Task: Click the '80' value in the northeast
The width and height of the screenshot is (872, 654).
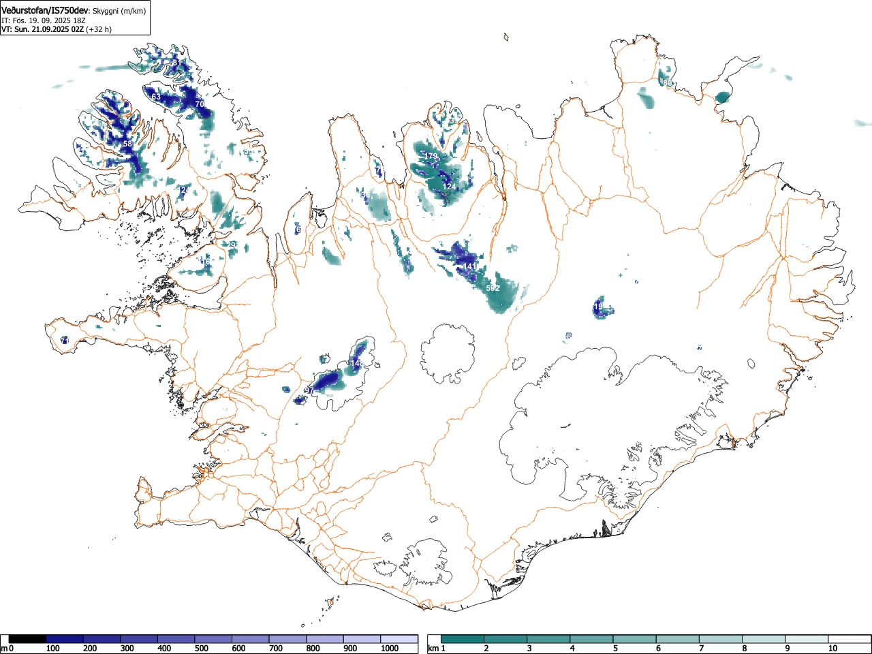Action: pos(668,83)
